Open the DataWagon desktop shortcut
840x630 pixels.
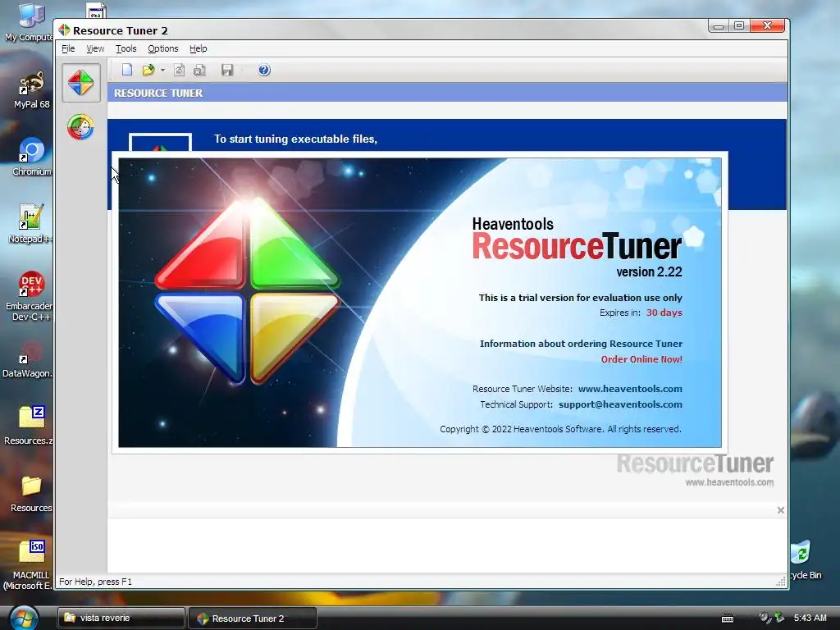29,359
